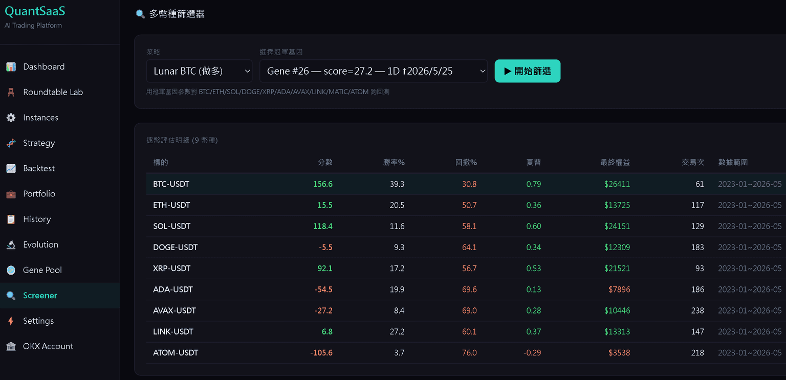Select the BTC-USDT row
The image size is (786, 380).
tap(466, 184)
